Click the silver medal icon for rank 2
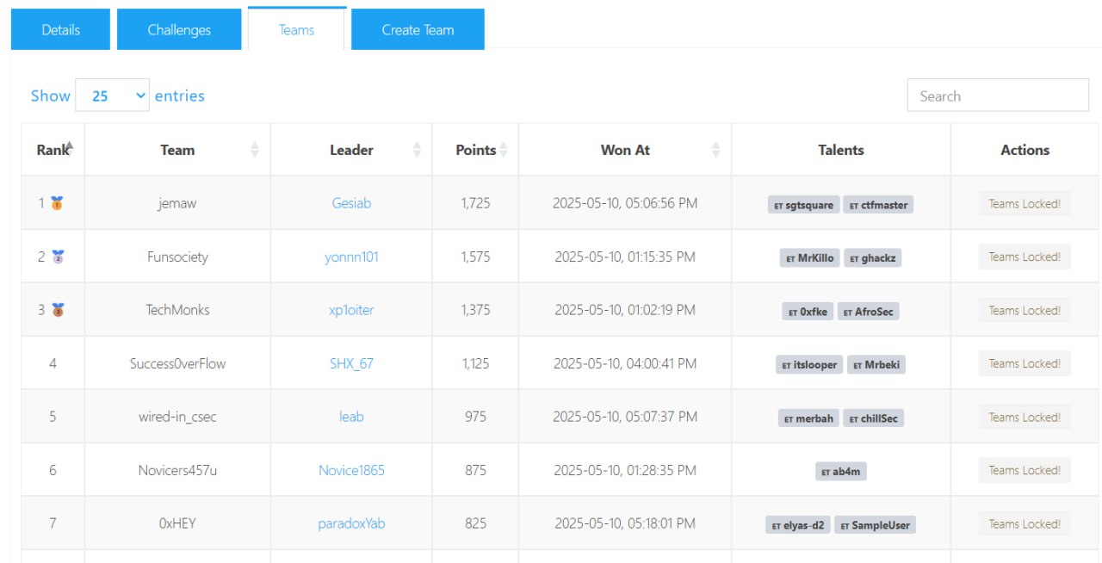The width and height of the screenshot is (1102, 563). coord(58,257)
